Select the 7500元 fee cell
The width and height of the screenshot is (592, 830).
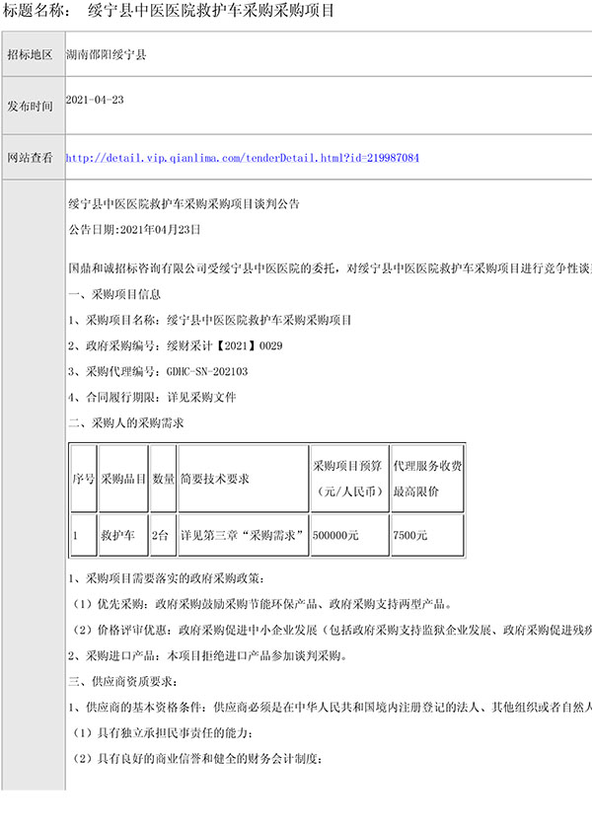point(427,535)
